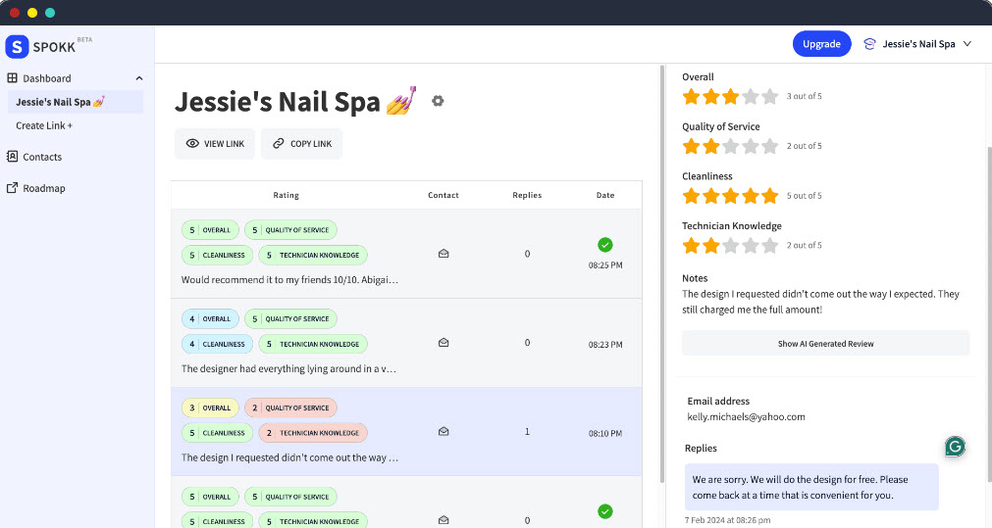Open settings gear next to Jessie's Nail Spa title
This screenshot has width=992, height=528.
tap(438, 101)
